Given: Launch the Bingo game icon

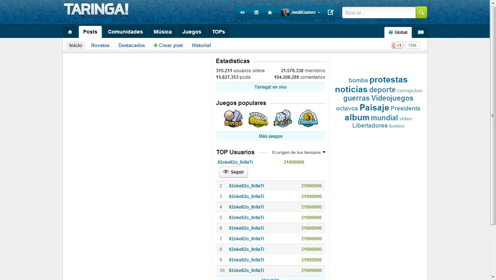Looking at the screenshot, I should click(233, 118).
